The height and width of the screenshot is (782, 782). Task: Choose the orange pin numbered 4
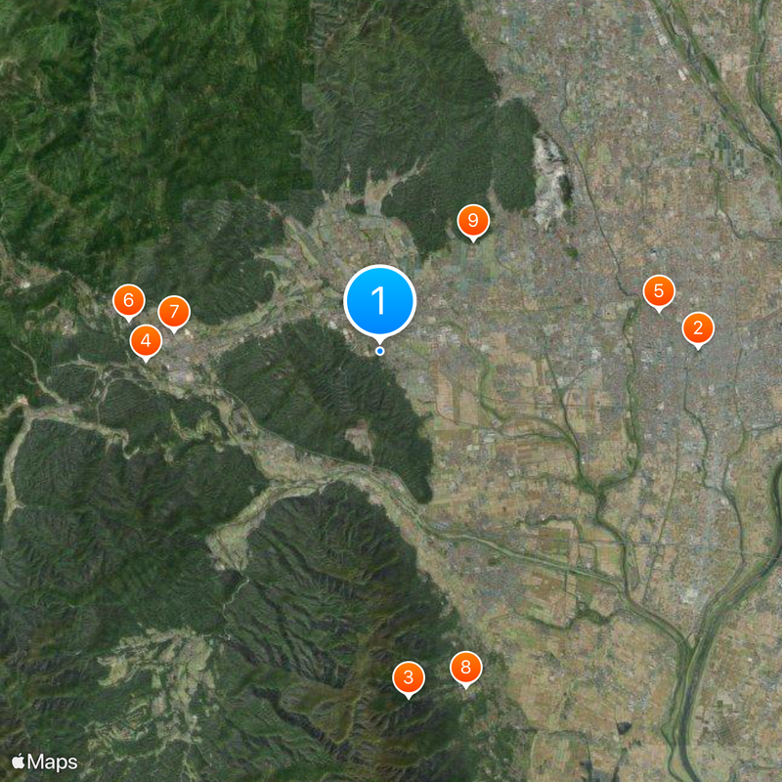[x=146, y=341]
